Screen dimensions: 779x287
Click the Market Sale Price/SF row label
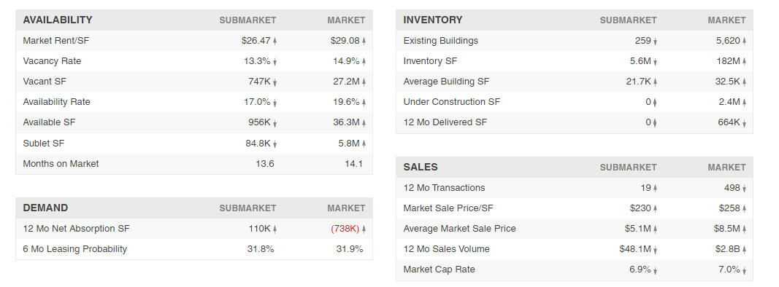tap(448, 208)
